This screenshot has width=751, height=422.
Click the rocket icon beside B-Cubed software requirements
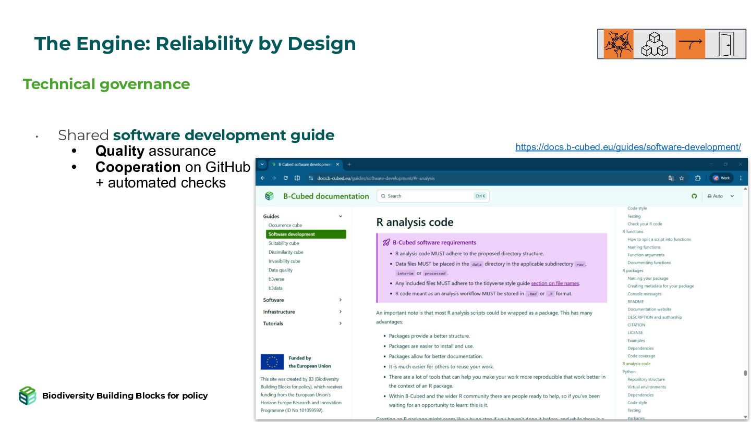[386, 242]
